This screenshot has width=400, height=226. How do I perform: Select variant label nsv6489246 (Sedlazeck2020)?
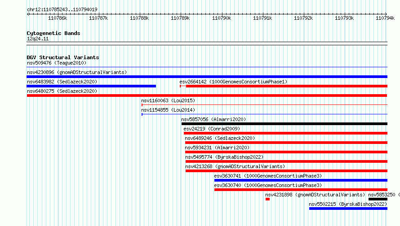tap(220, 138)
